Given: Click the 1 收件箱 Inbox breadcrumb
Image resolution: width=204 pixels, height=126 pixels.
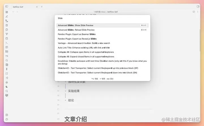Looking at the screenshot, I should (x=100, y=12).
